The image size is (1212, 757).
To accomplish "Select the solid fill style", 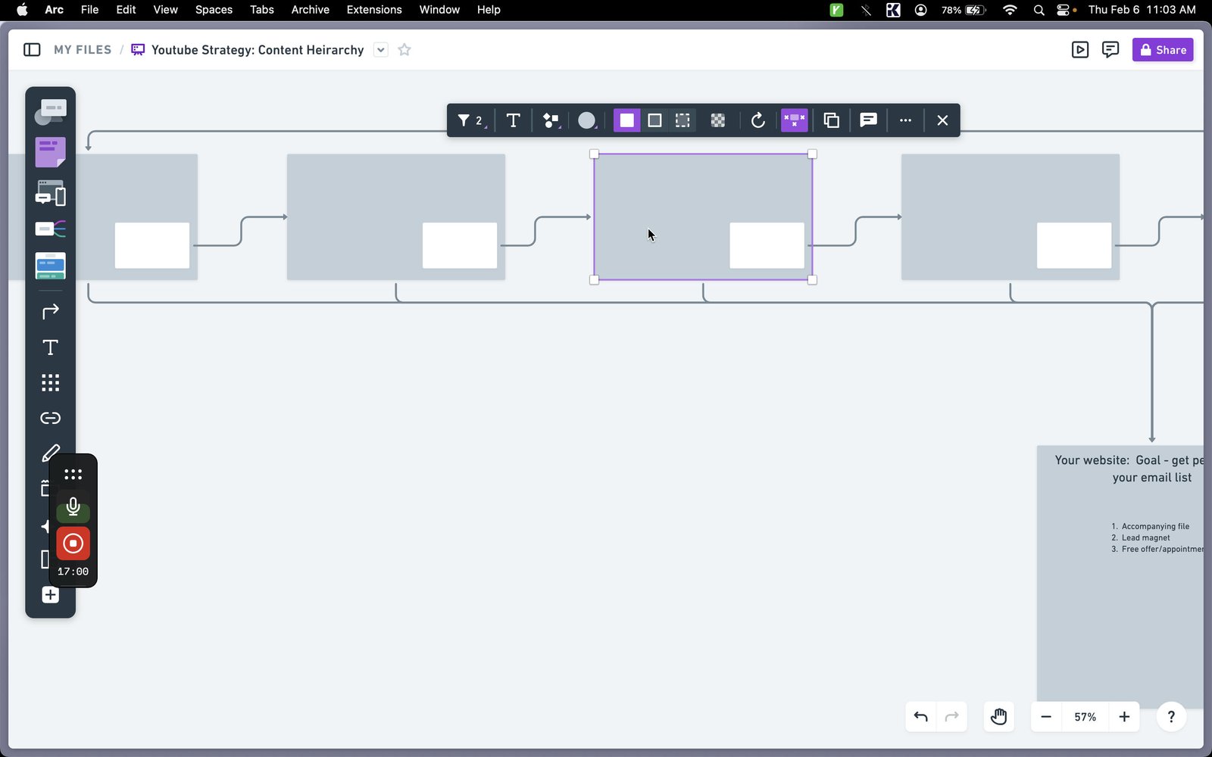I will click(626, 120).
